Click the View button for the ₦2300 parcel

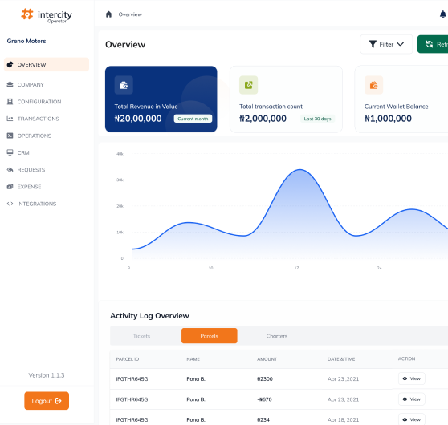412,378
